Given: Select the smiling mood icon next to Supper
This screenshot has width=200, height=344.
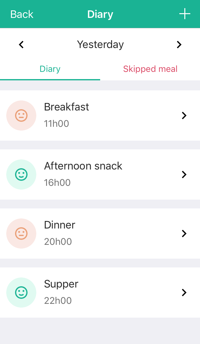Looking at the screenshot, I should coord(21,293).
